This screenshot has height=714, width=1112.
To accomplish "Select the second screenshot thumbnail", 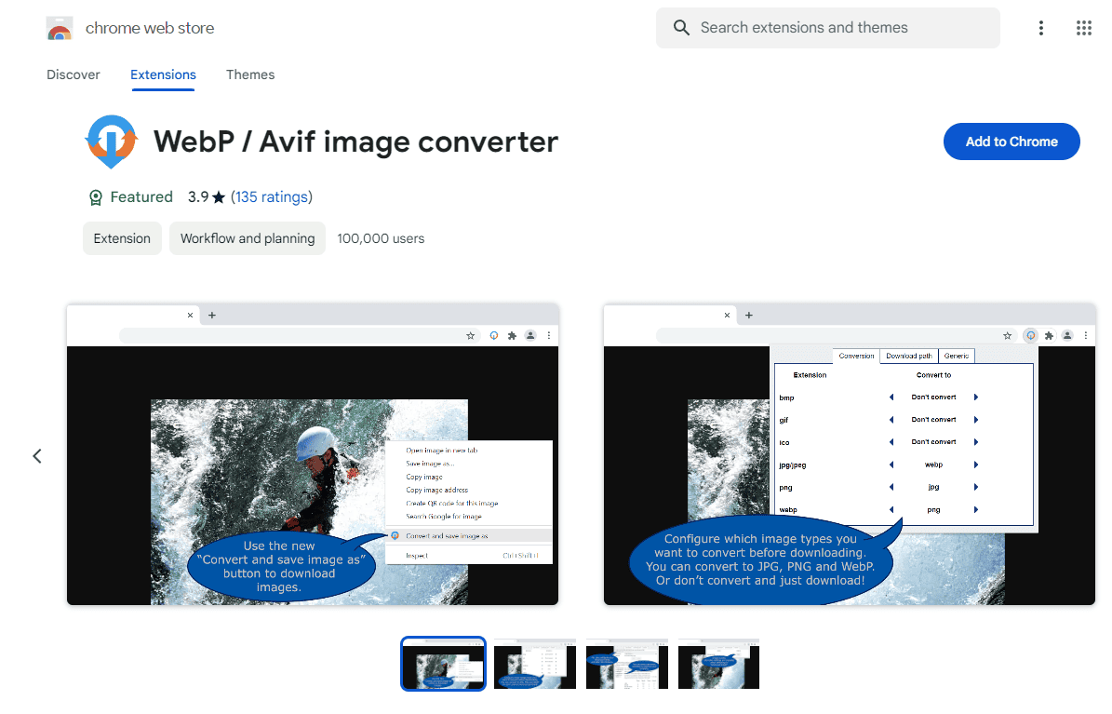I will 534,664.
